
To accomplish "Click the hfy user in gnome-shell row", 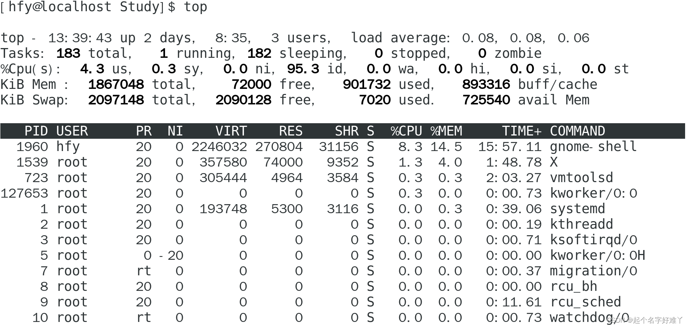I will pos(68,147).
